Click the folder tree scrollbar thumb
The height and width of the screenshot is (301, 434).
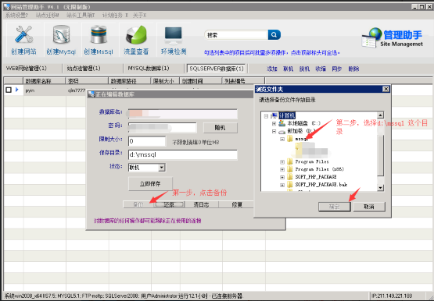point(381,155)
